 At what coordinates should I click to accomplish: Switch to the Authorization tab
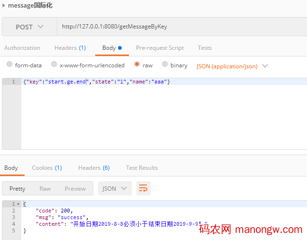point(22,48)
